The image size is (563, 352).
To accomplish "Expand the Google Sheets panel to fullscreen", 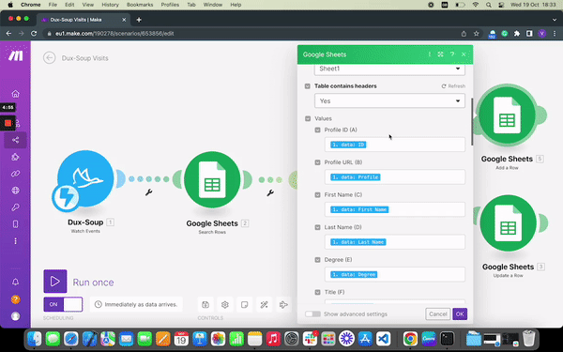I will pos(441,54).
